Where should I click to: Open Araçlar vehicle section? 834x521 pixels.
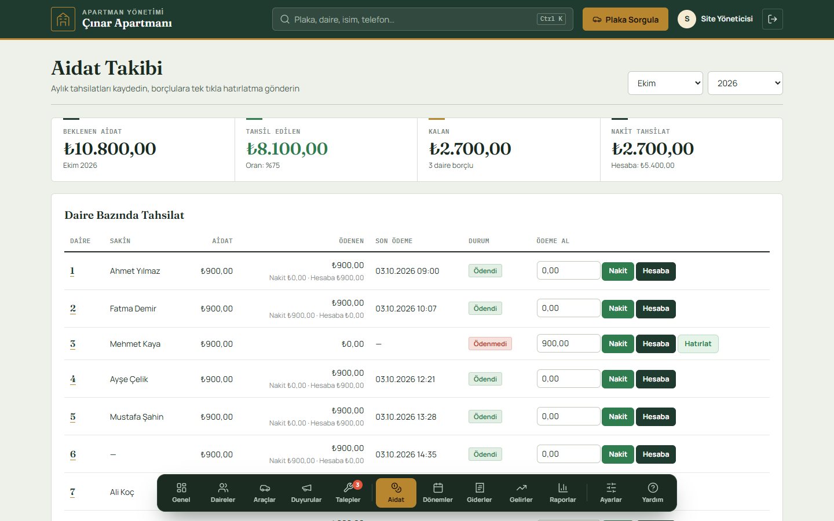coord(265,493)
